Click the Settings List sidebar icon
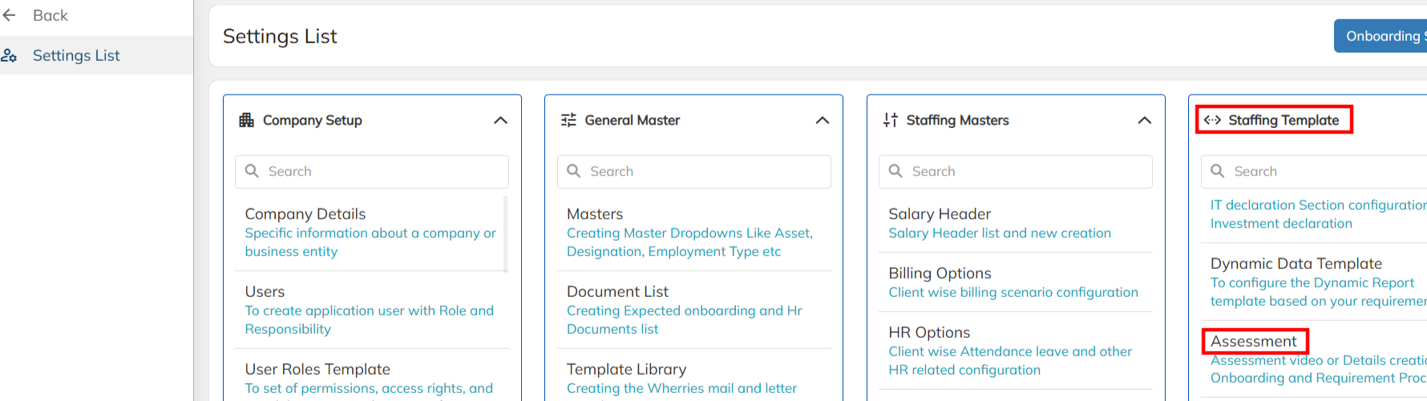 [x=10, y=55]
